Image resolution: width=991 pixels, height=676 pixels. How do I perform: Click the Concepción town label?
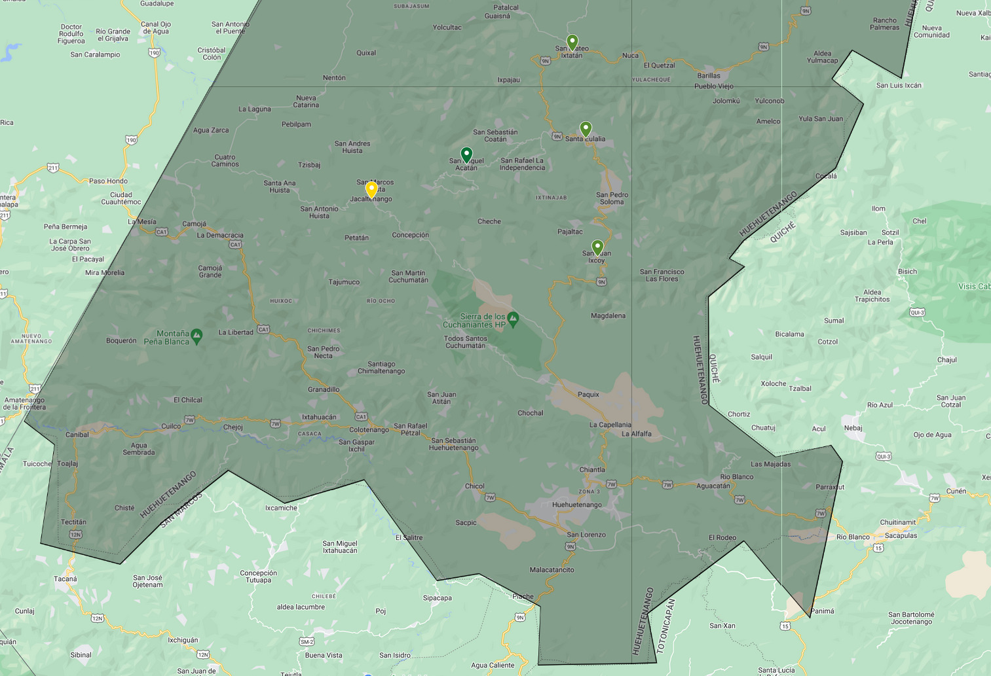[x=411, y=235]
